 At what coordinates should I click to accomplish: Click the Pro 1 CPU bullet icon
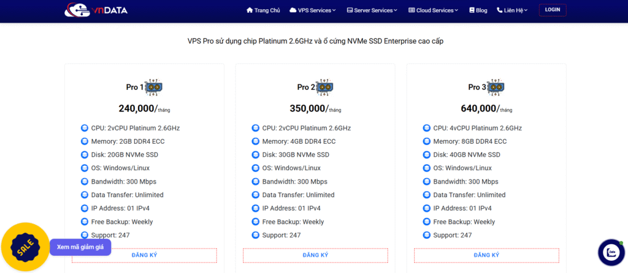(85, 128)
